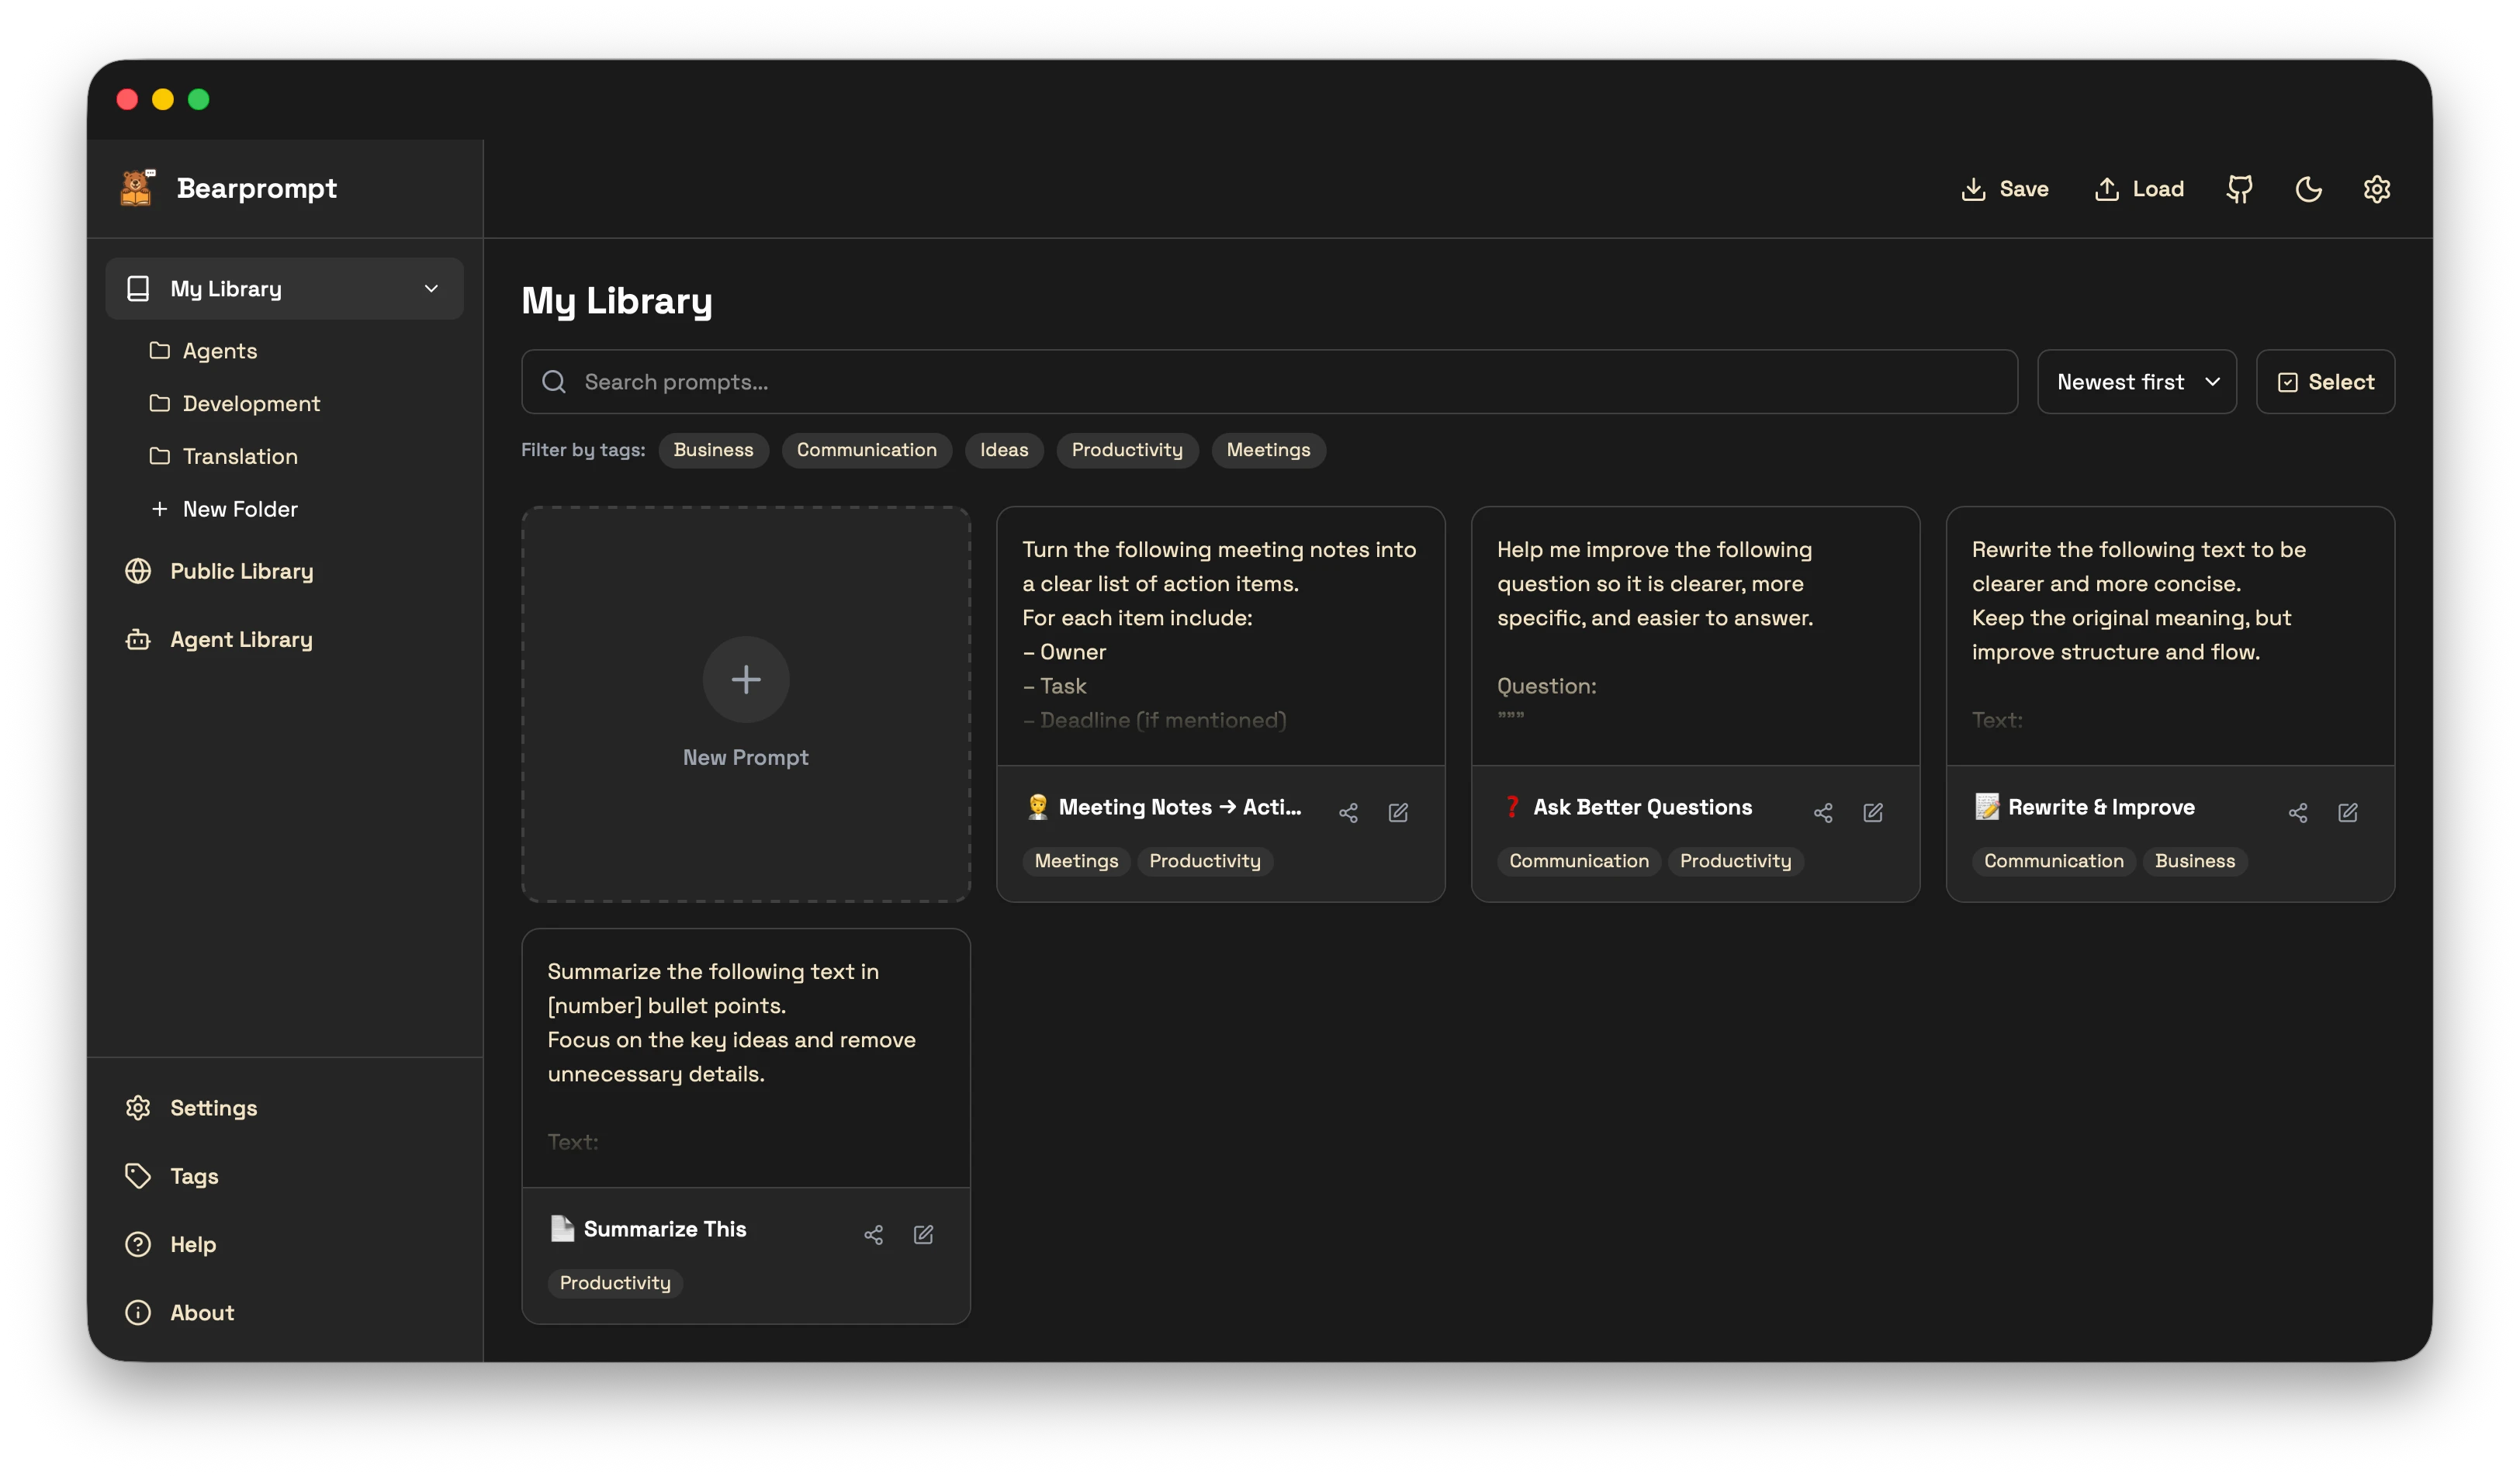Click the plus circle for New Prompt
This screenshot has width=2520, height=1477.
[746, 680]
